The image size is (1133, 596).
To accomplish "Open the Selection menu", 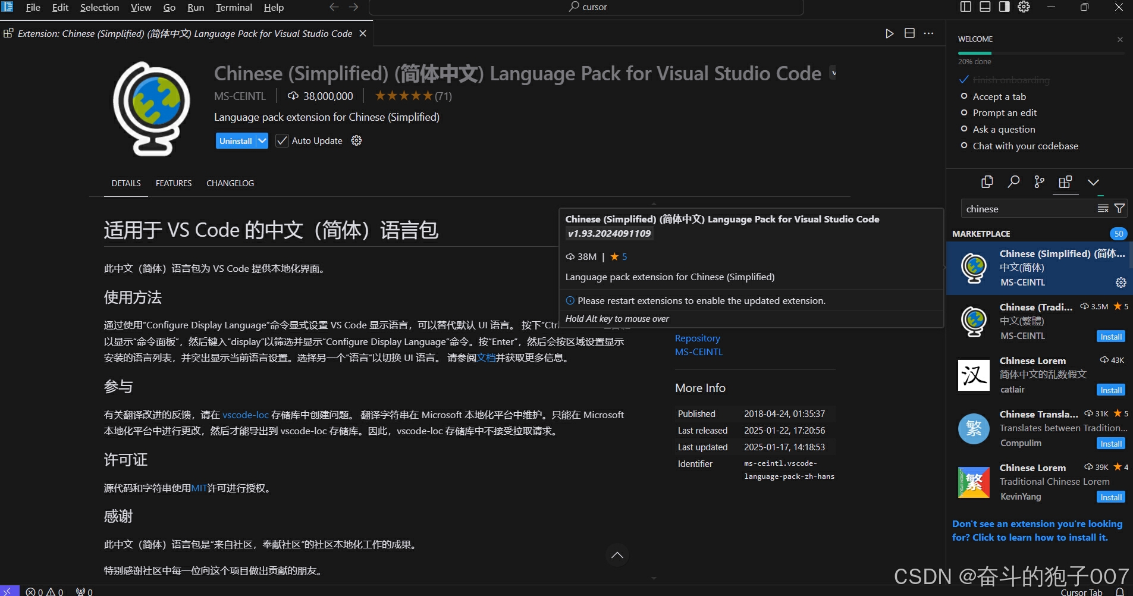I will 99,7.
